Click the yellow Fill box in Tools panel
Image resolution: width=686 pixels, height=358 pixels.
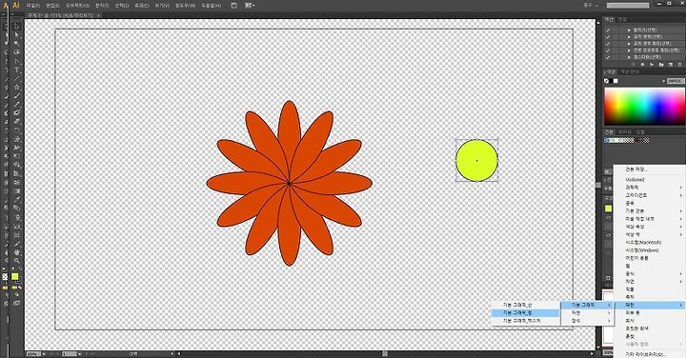click(x=14, y=277)
